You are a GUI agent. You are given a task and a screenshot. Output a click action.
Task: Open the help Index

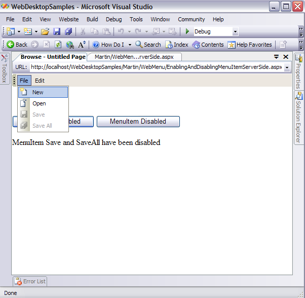pyautogui.click(x=176, y=45)
